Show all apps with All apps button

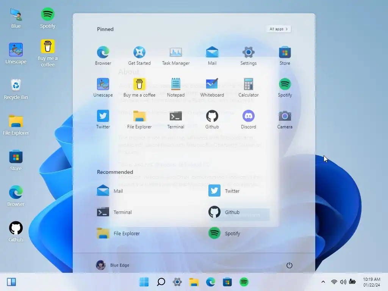278,29
